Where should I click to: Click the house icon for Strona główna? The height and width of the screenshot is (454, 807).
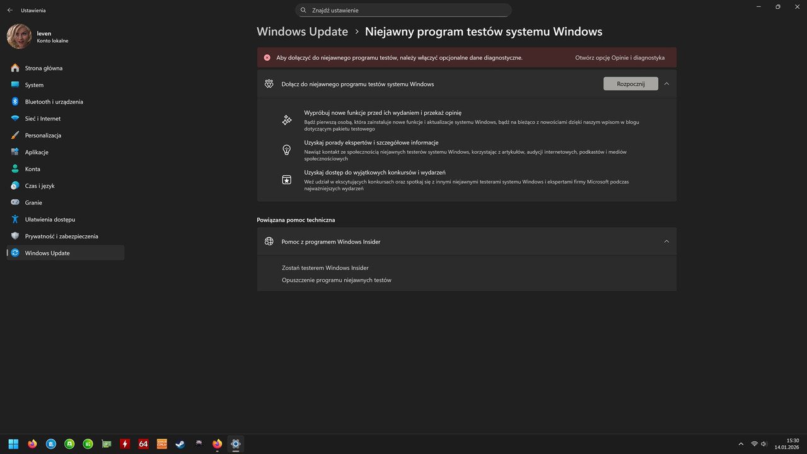tap(15, 68)
